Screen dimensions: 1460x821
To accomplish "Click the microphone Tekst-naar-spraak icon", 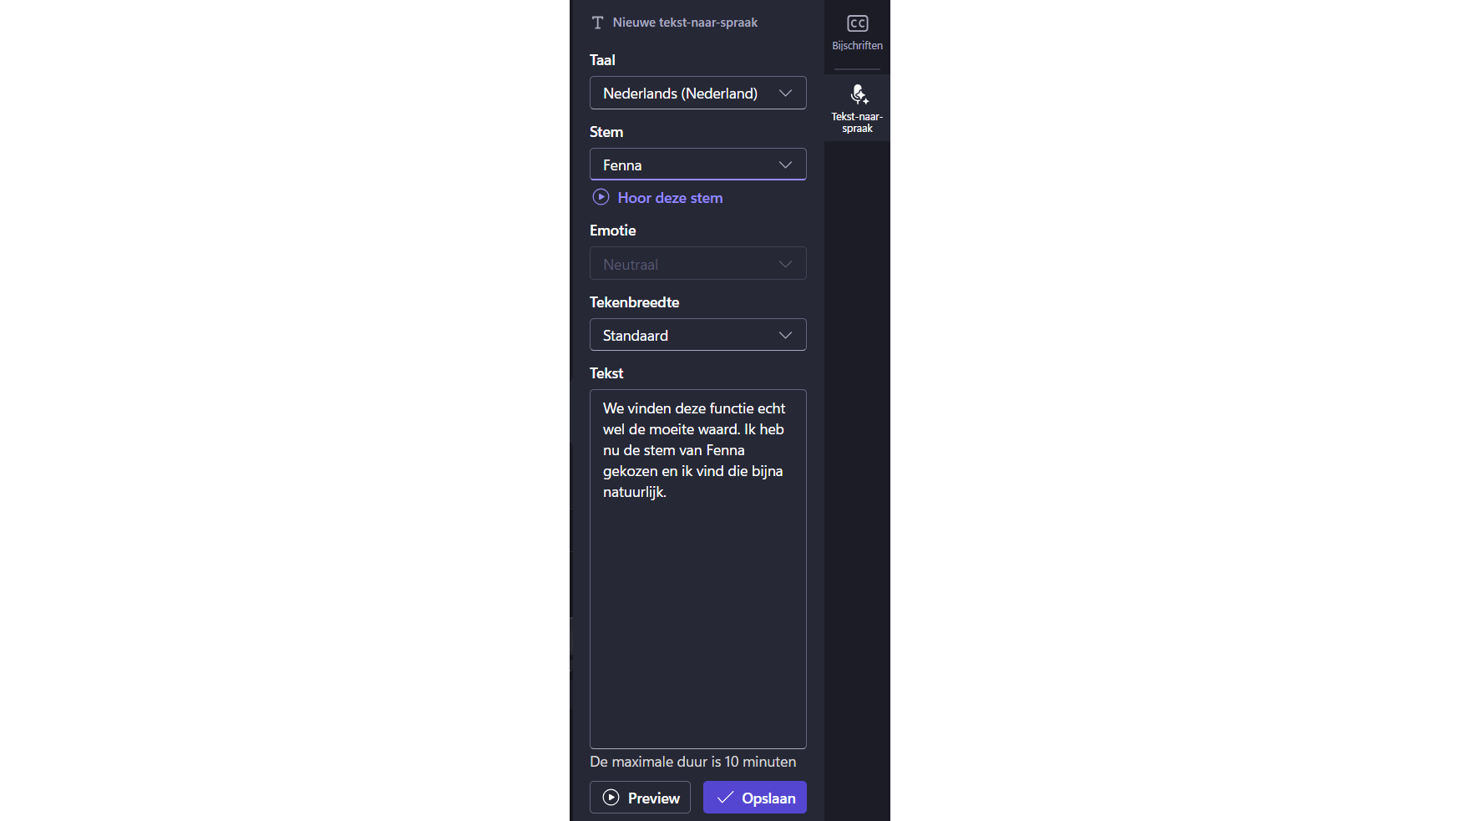I will (x=858, y=94).
